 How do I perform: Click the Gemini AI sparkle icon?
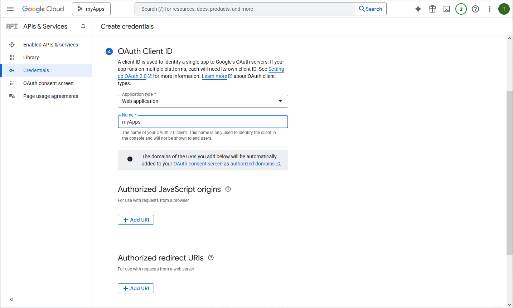(418, 9)
